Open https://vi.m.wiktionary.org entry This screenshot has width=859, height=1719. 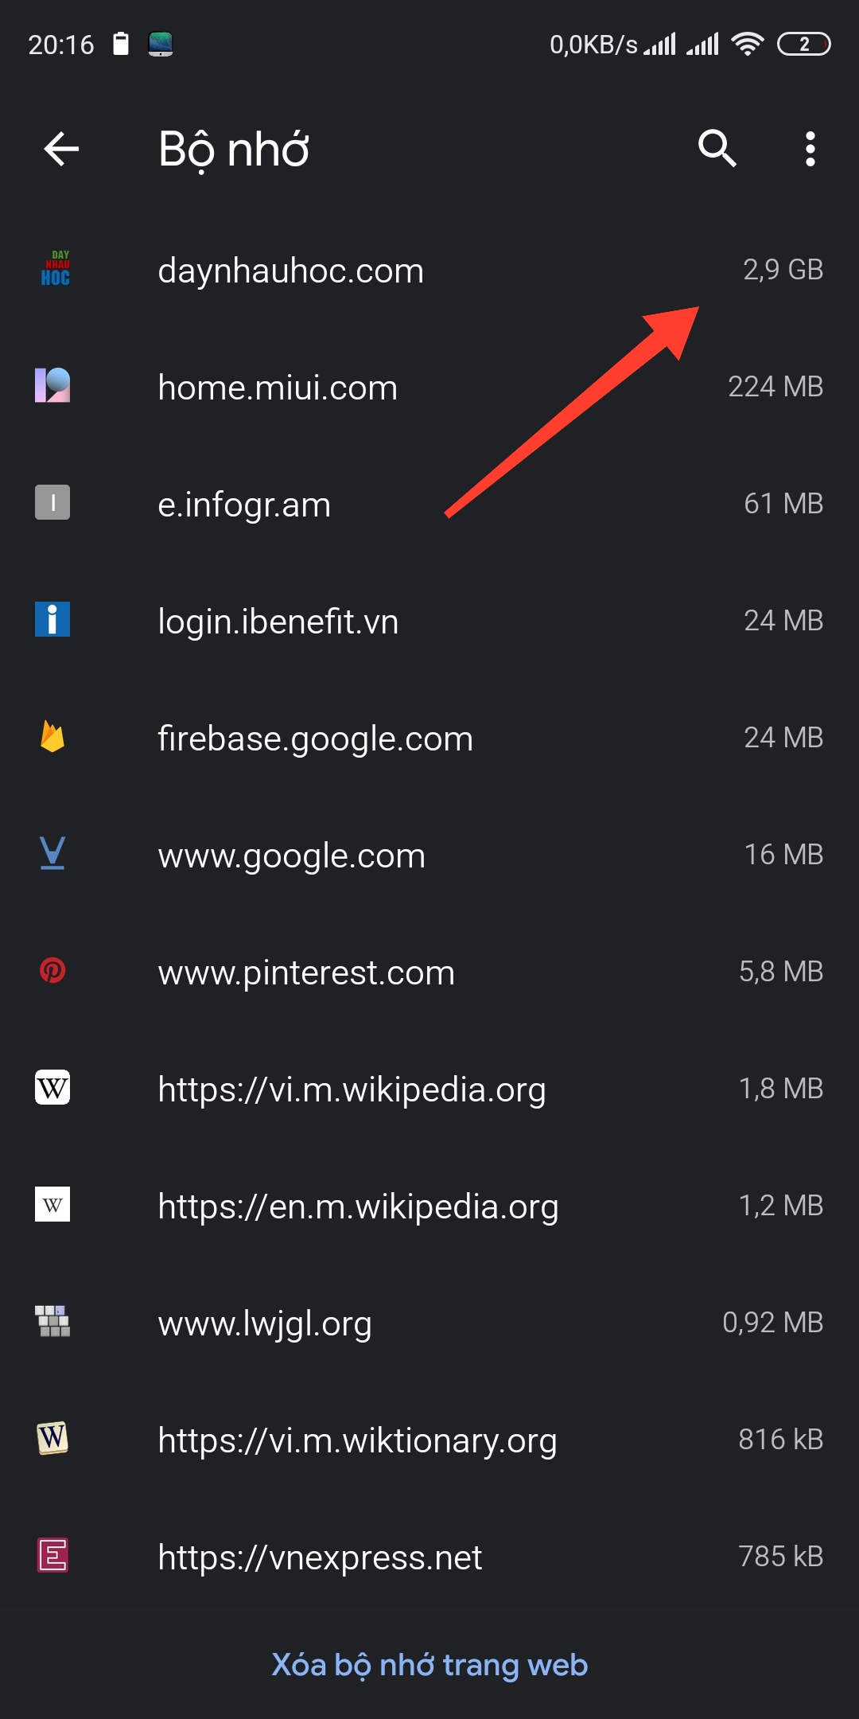point(429,1440)
